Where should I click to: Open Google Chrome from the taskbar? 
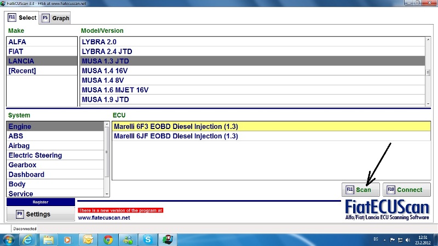[108, 240]
